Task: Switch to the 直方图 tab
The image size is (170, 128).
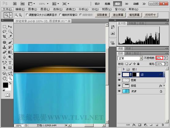Action: [x=122, y=23]
